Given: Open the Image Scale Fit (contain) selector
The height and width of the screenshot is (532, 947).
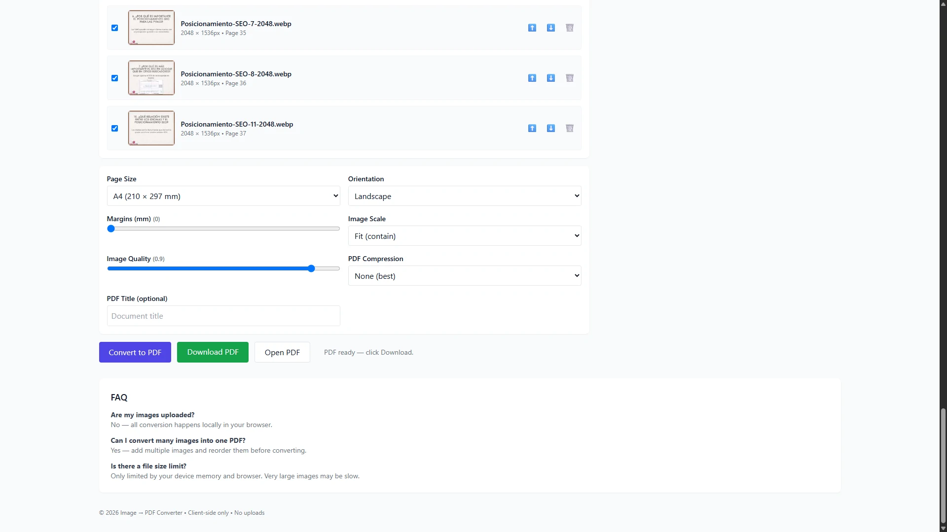Looking at the screenshot, I should 465,236.
